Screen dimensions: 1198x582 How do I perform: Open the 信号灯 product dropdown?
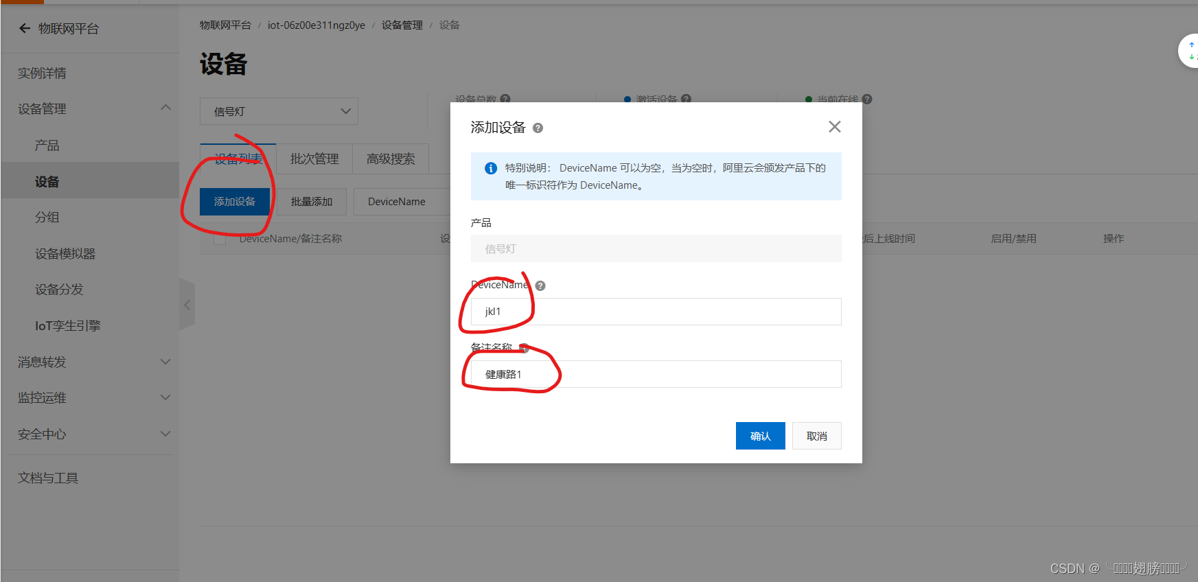point(279,111)
